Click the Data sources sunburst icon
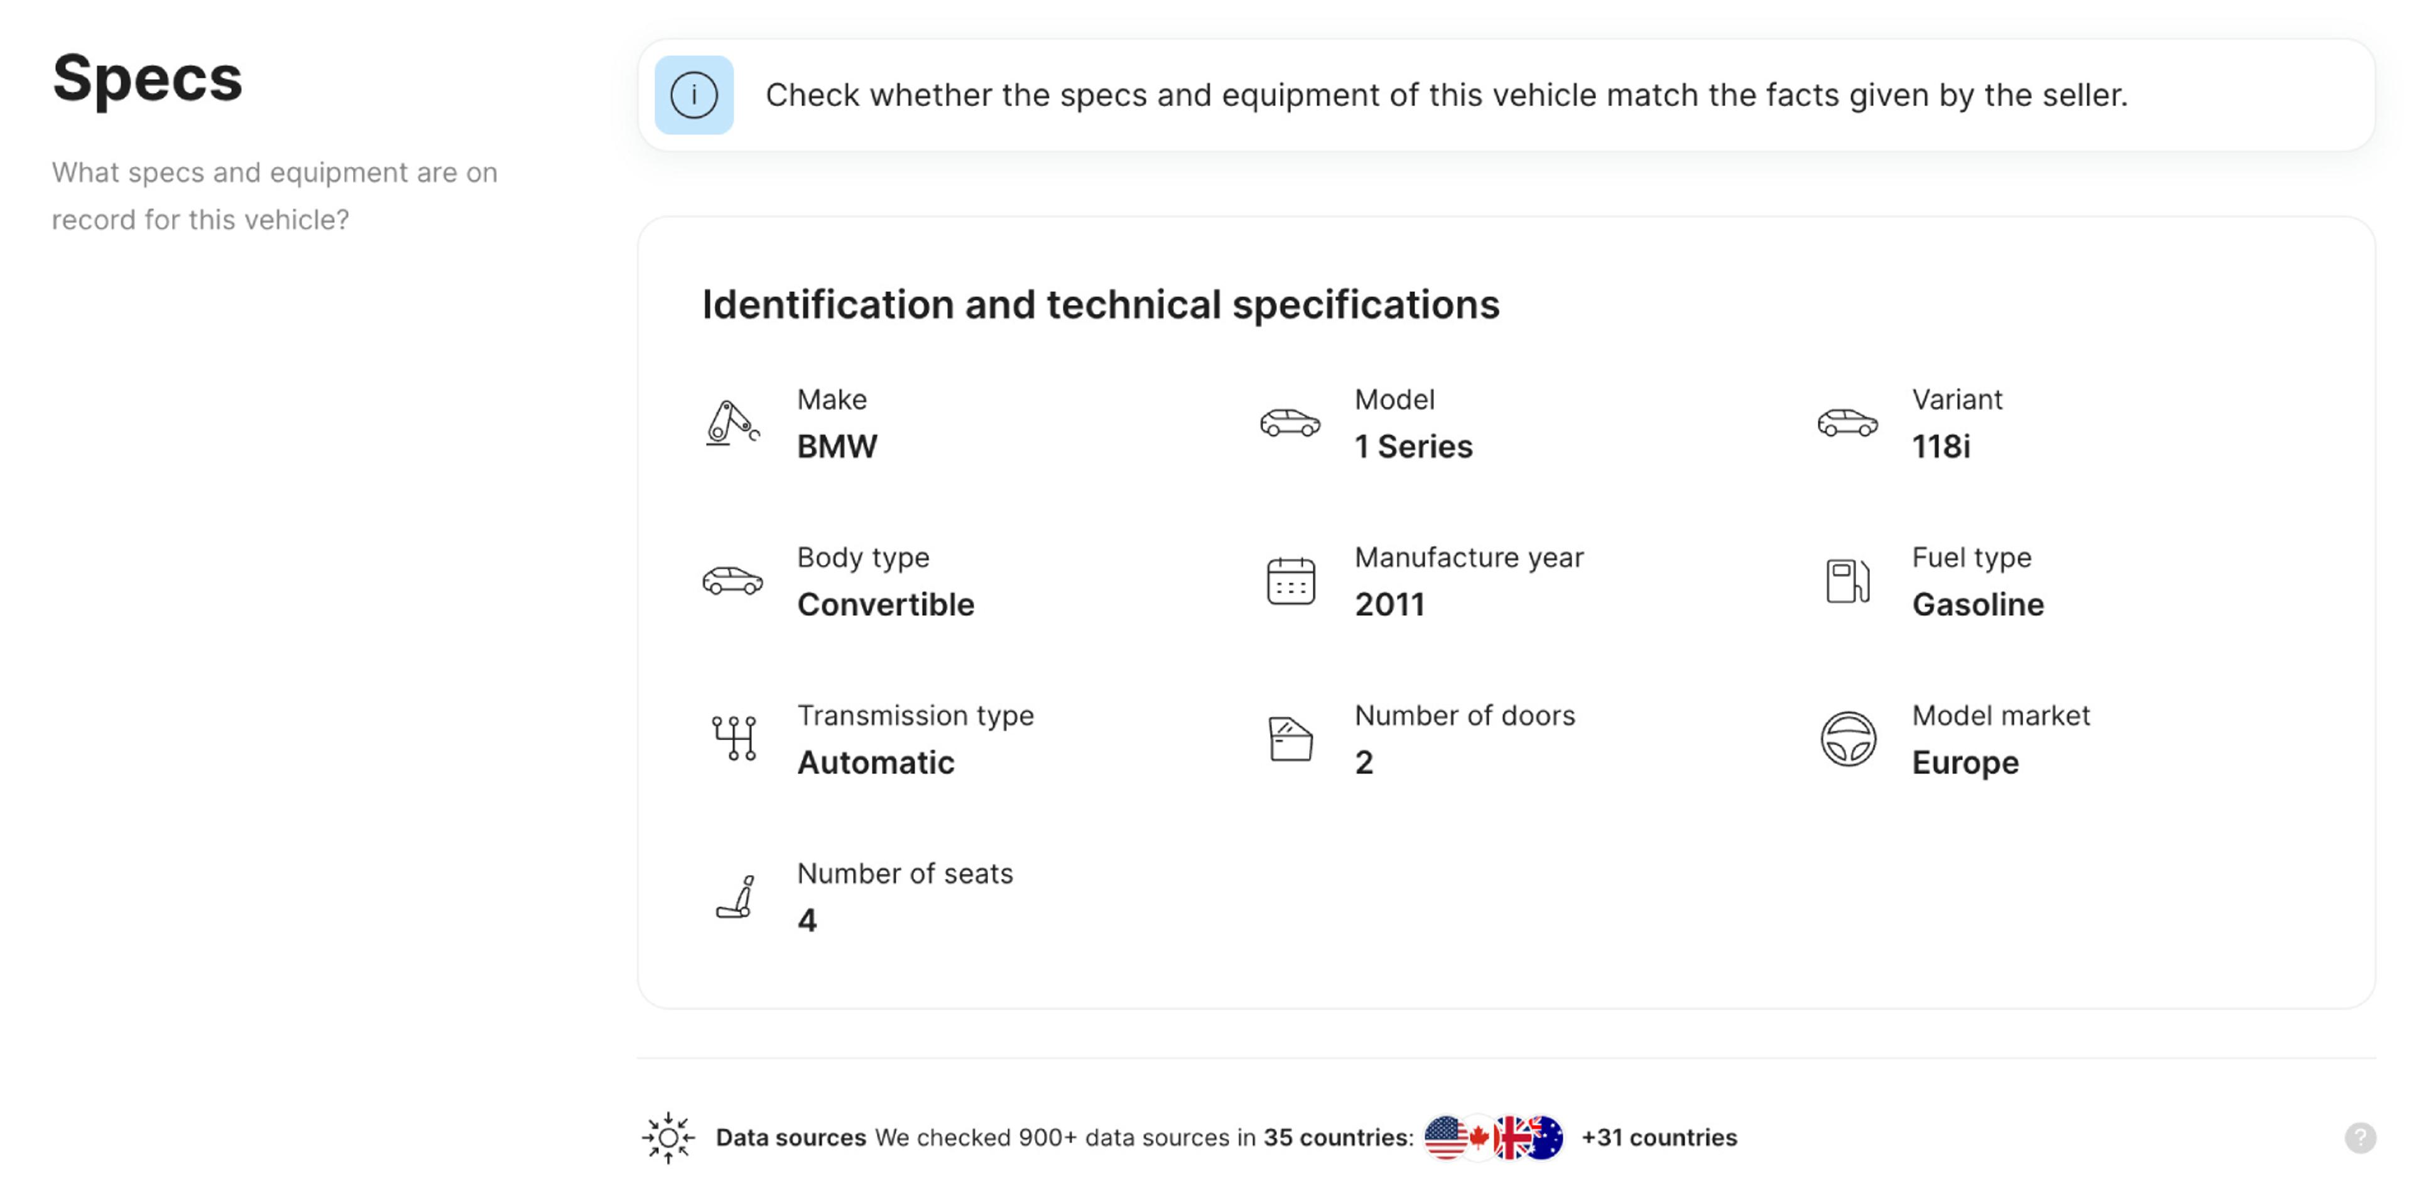 (x=668, y=1138)
